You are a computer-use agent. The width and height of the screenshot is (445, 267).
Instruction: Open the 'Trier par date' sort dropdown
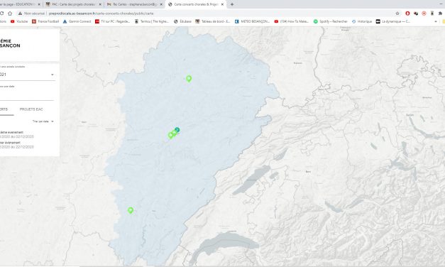tap(43, 121)
